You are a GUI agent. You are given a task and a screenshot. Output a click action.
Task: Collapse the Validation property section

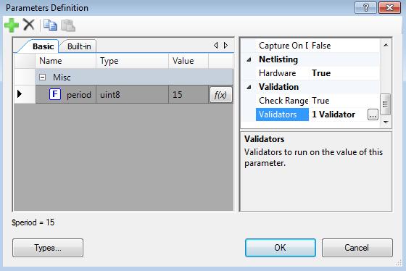point(249,87)
